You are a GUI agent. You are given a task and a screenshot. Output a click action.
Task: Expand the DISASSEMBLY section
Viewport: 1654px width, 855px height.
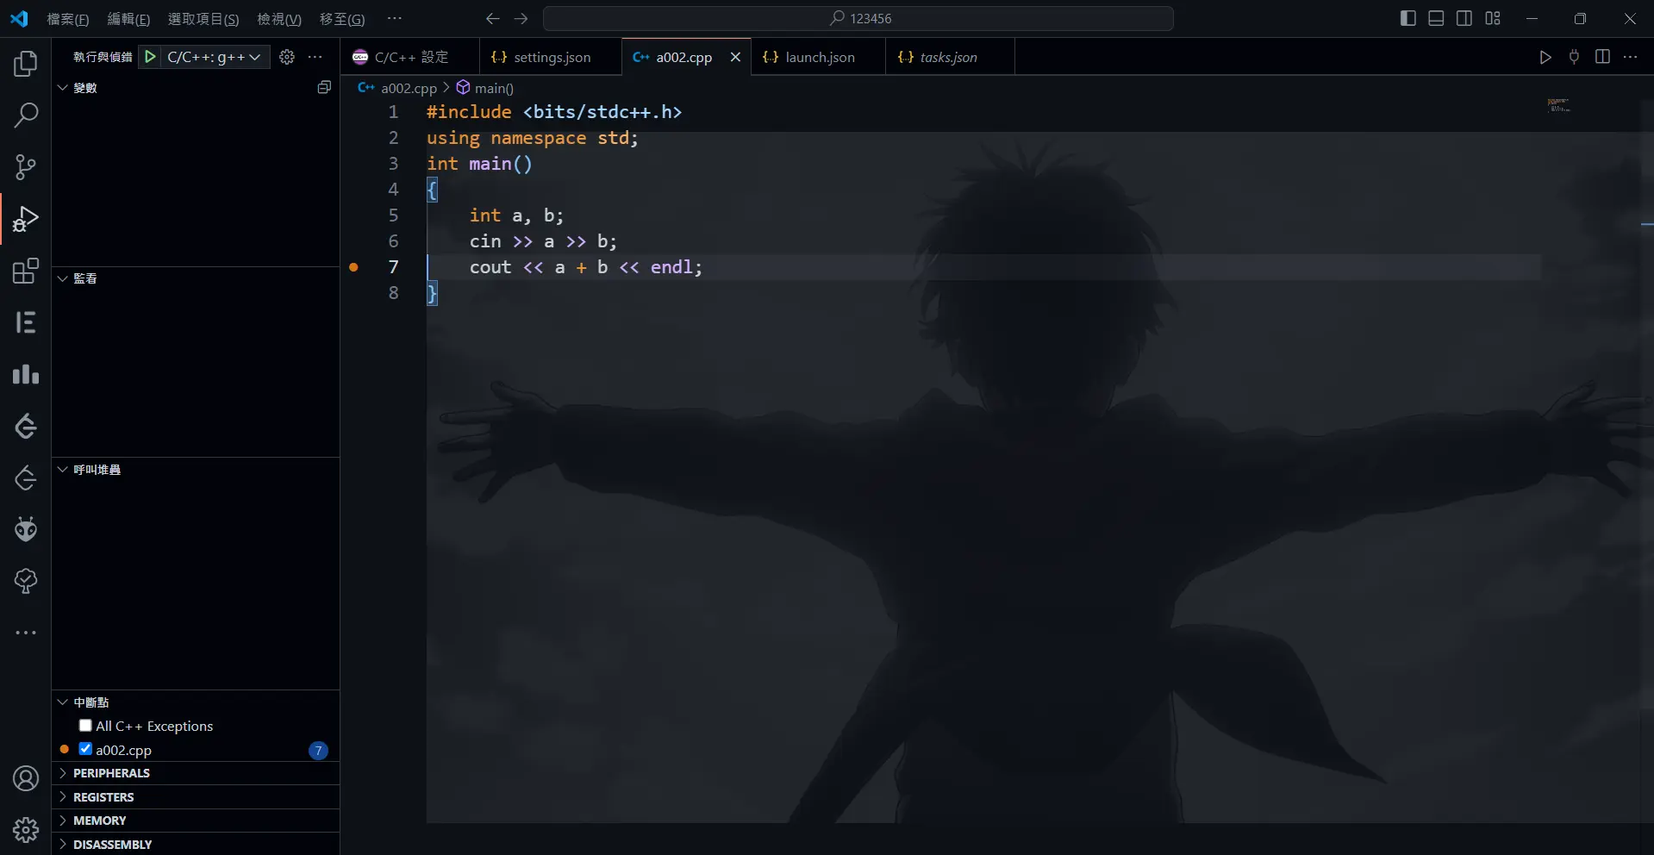pyautogui.click(x=112, y=845)
